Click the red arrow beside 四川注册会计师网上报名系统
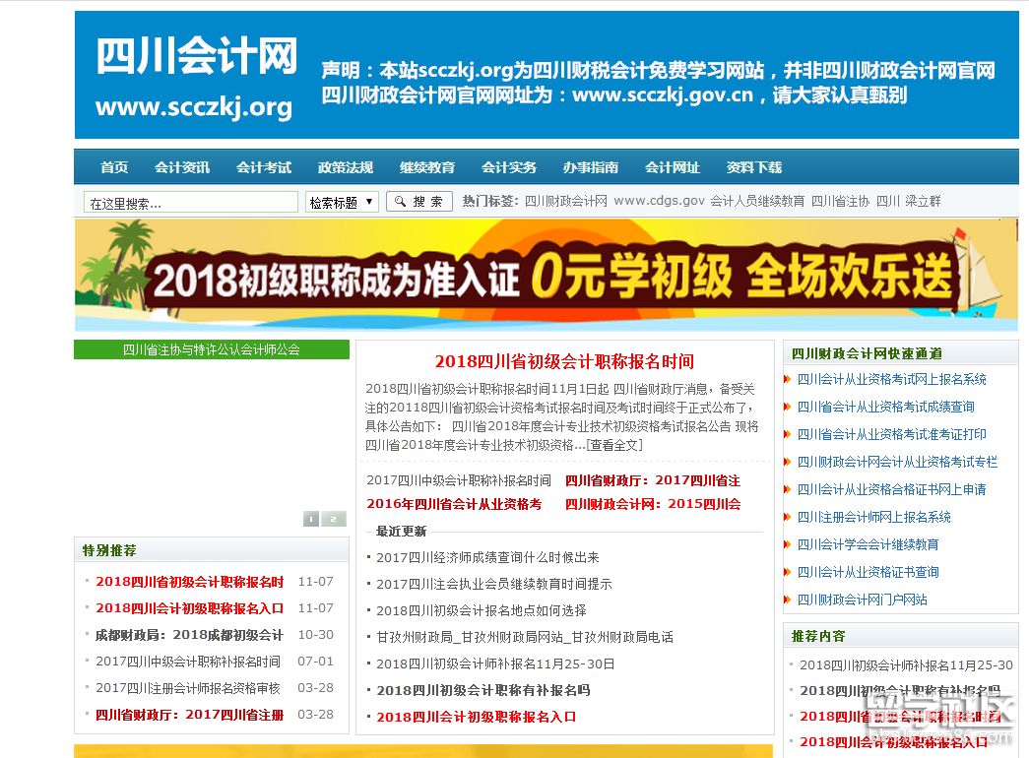Image resolution: width=1029 pixels, height=758 pixels. click(x=785, y=517)
